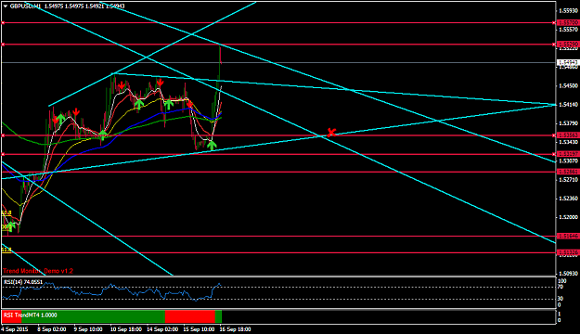This screenshot has height=334, width=580.
Task: Click the 1.52000 price axis label
Action: coord(568,217)
